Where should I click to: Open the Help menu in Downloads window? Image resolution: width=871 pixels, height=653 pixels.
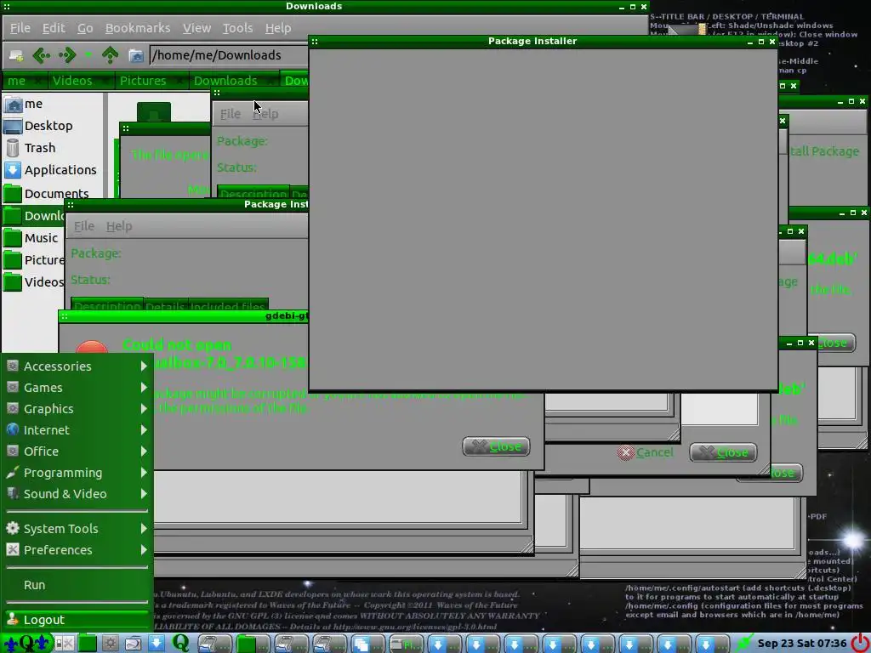point(278,28)
